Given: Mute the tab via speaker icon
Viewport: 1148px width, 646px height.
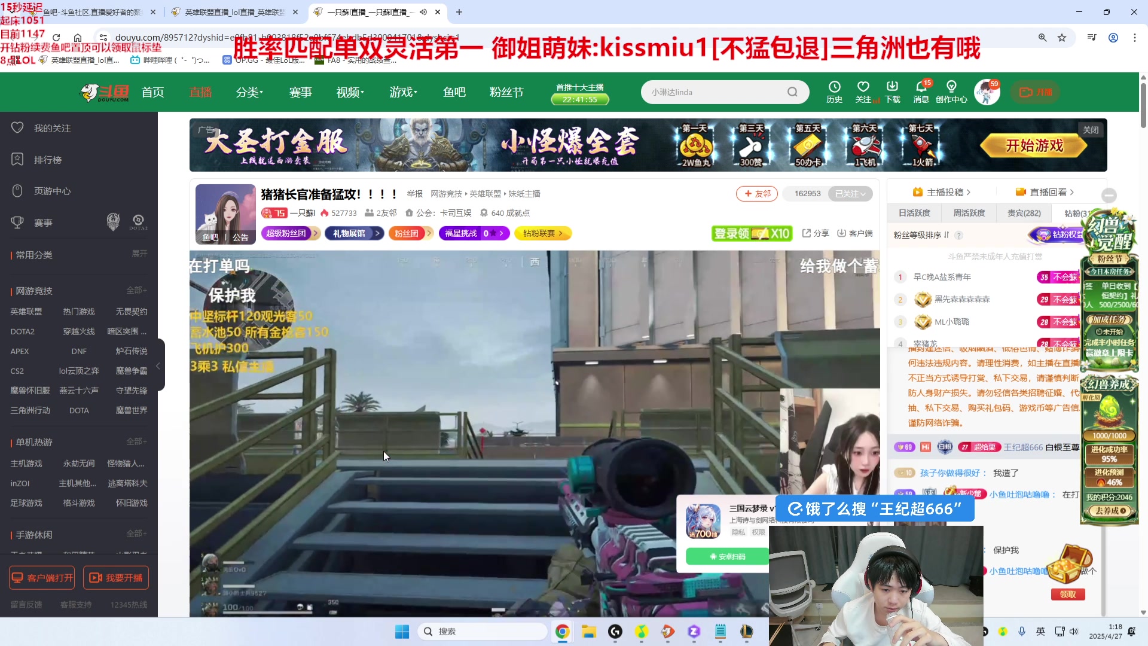Looking at the screenshot, I should 423,12.
